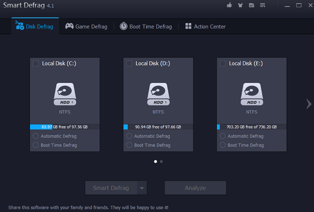Screen dimensions: 314x212
Task: Expand the Smart Defrag dropdown arrow
Action: [142, 188]
